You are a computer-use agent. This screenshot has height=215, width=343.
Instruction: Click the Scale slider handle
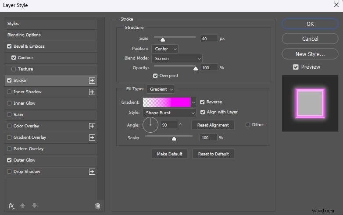(x=174, y=139)
